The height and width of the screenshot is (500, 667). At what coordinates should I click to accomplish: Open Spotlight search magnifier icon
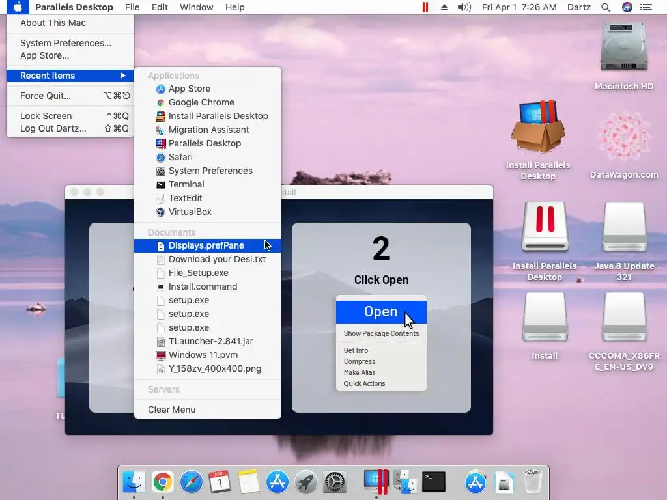click(606, 7)
